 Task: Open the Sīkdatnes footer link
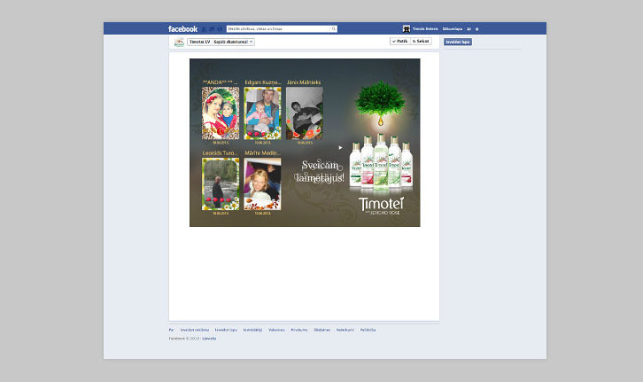[x=321, y=330]
